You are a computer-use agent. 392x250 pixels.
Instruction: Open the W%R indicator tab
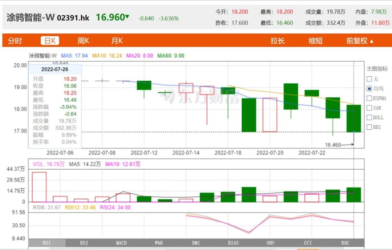[159, 243]
